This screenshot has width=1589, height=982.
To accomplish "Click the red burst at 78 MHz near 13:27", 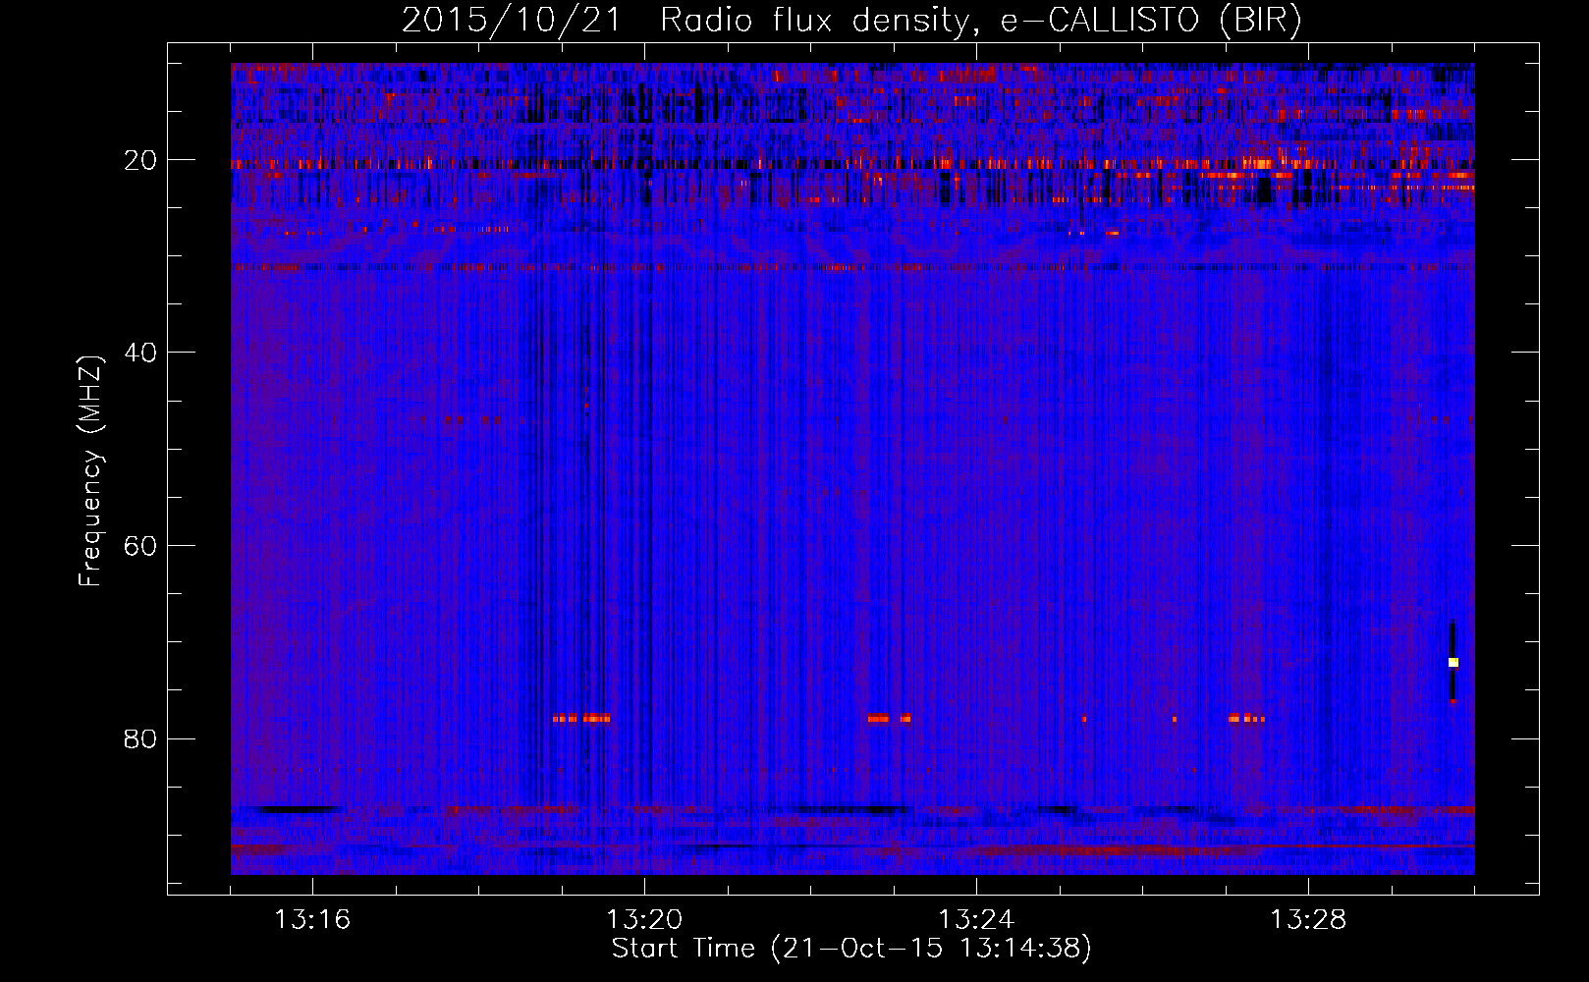I will (x=1245, y=719).
